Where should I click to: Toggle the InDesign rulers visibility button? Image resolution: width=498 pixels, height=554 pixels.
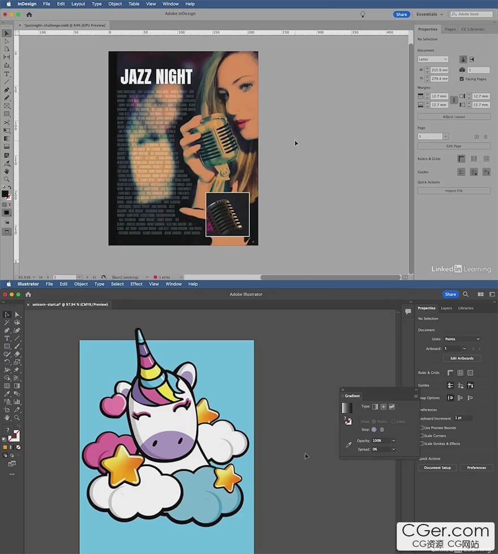click(461, 159)
